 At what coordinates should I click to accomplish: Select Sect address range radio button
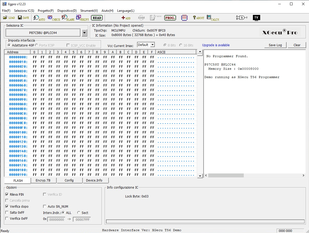[x=79, y=212]
